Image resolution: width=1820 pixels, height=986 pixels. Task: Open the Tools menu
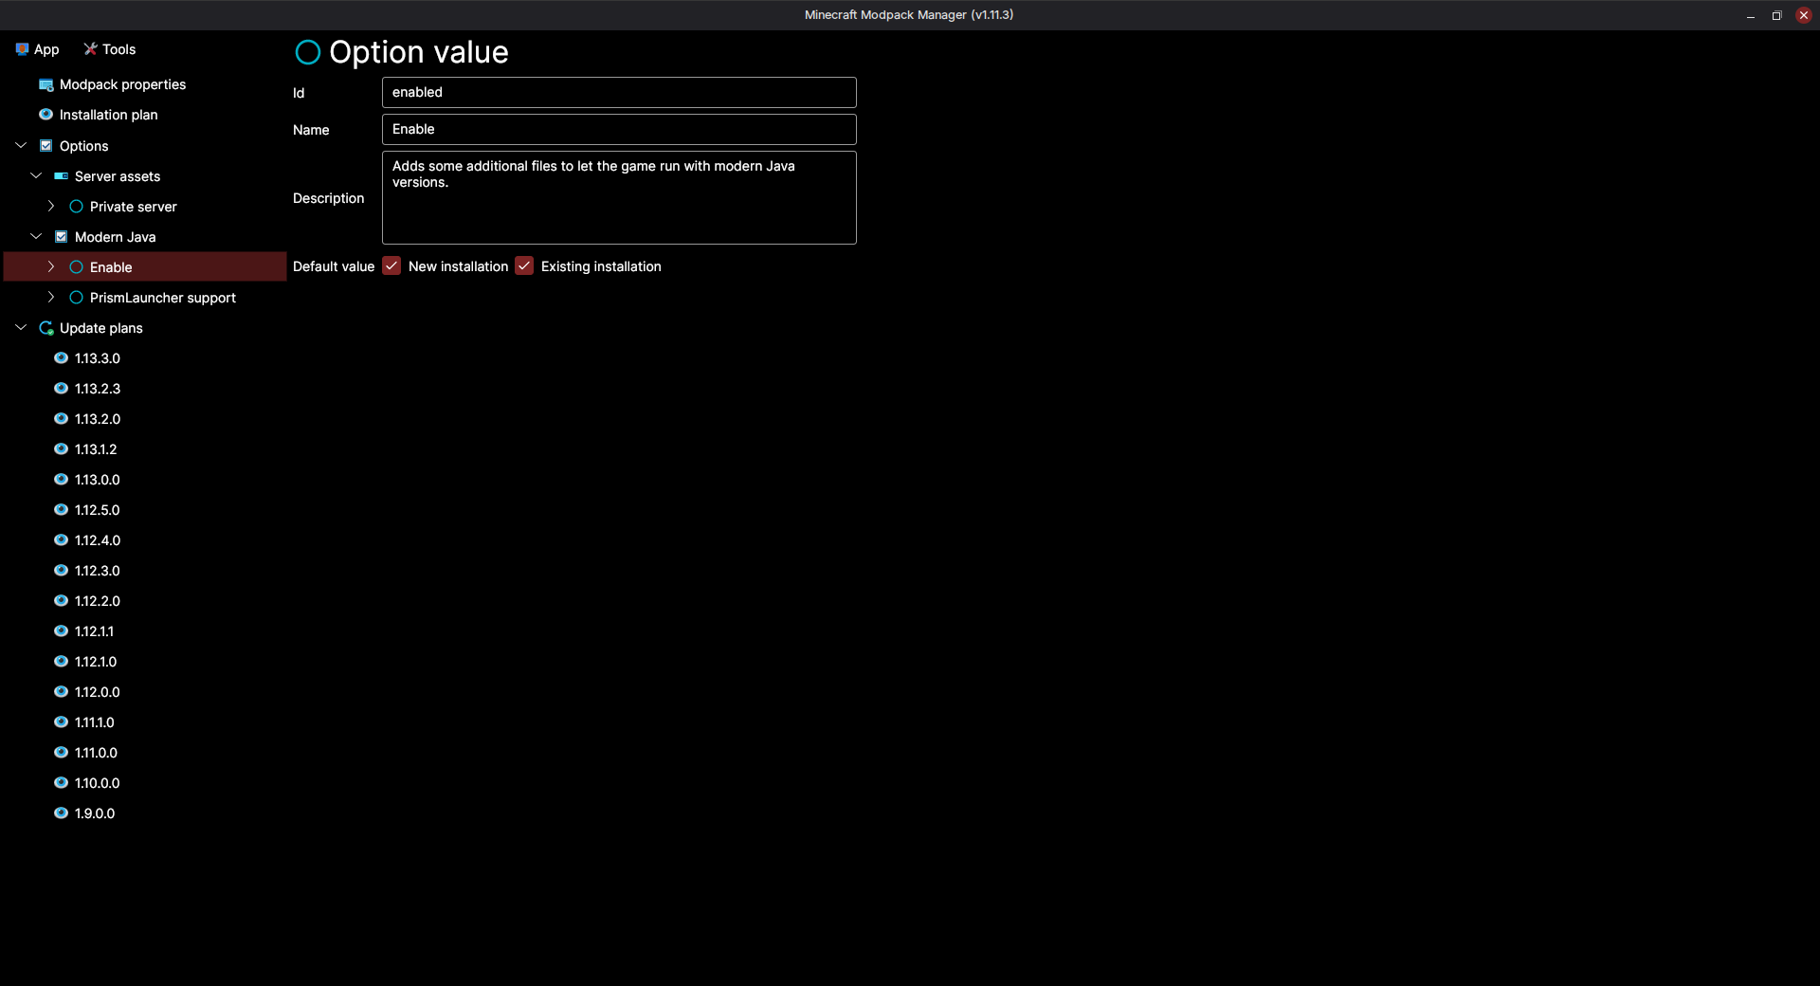tap(110, 49)
